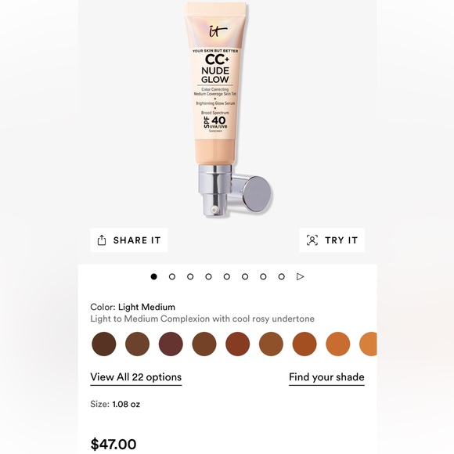Image resolution: width=454 pixels, height=454 pixels.
Task: Select the last image carousel dot
Action: 282,276
